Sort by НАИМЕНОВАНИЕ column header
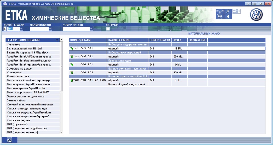 [127, 40]
